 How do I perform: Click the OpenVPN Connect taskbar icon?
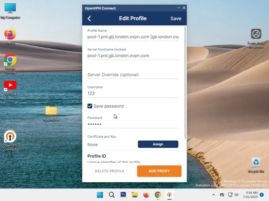tap(169, 195)
